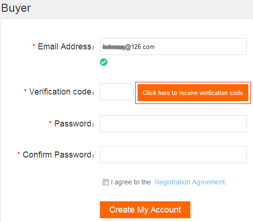Click the @126.com text in email field
The width and height of the screenshot is (253, 222).
tap(140, 47)
